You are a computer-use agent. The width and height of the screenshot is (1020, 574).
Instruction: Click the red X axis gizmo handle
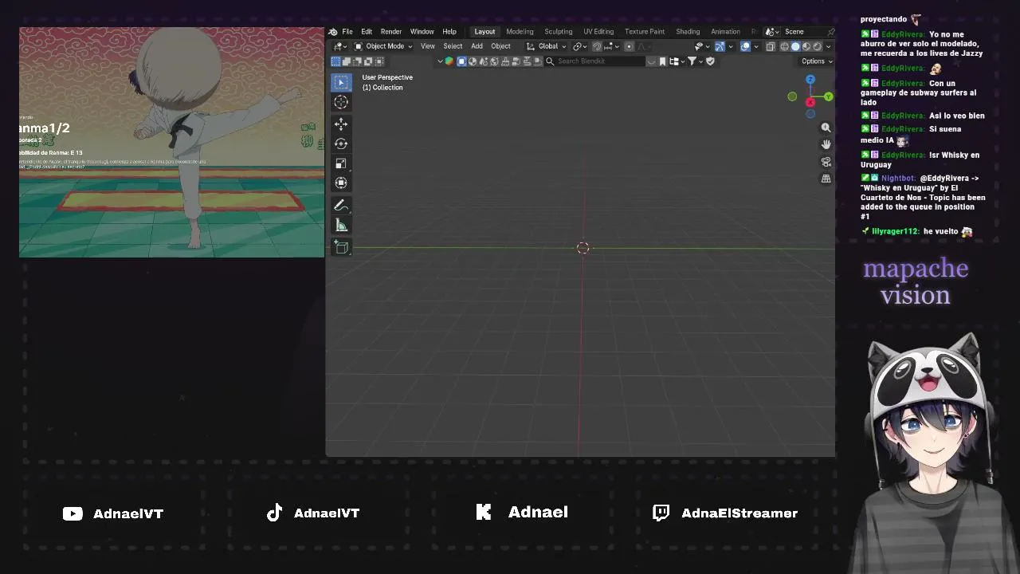tap(810, 102)
